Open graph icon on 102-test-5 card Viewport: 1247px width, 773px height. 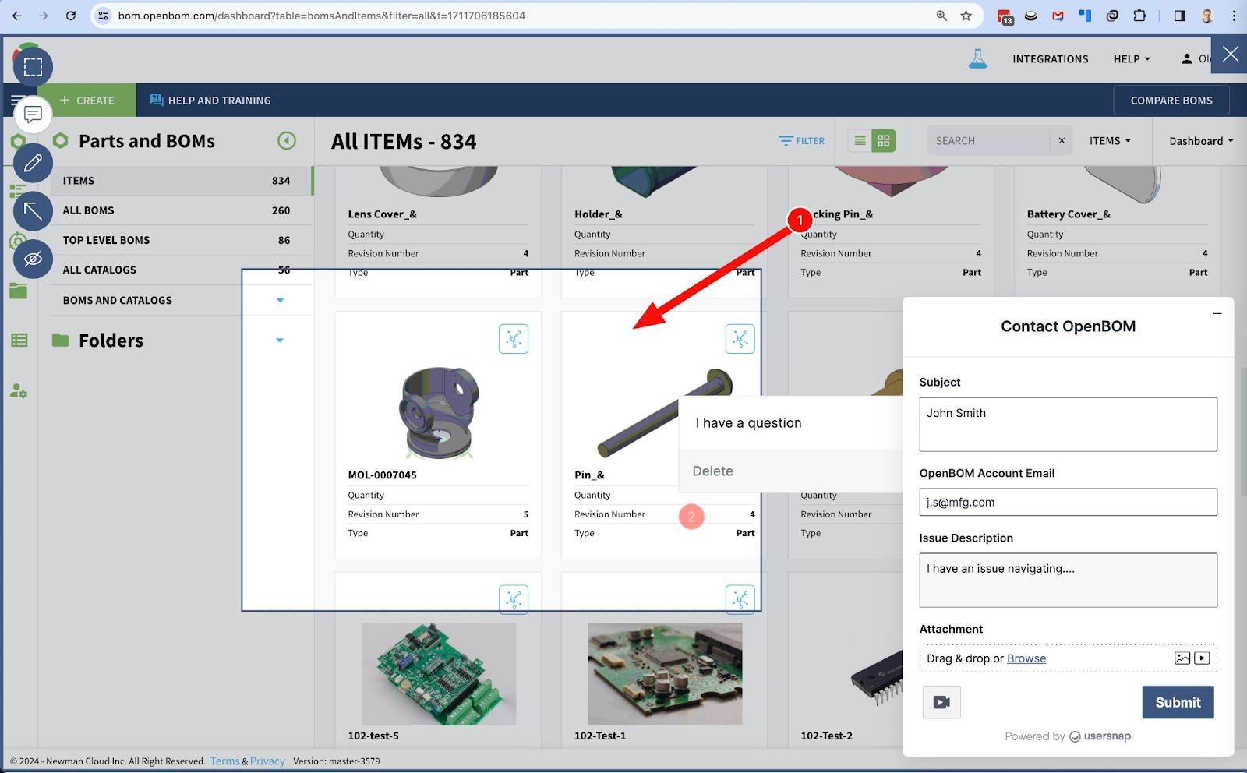[514, 599]
